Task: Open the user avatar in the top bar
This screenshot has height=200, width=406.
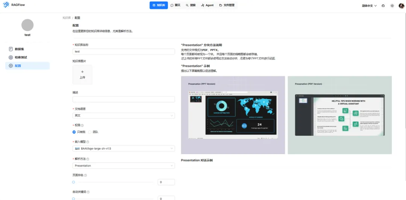Action: coord(401,5)
